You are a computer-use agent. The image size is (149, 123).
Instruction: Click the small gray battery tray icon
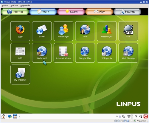(x=117, y=116)
